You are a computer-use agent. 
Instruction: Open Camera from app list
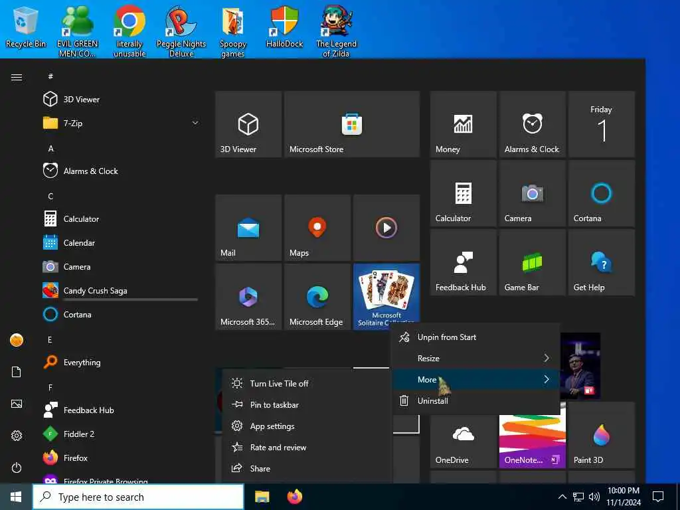pyautogui.click(x=121, y=266)
